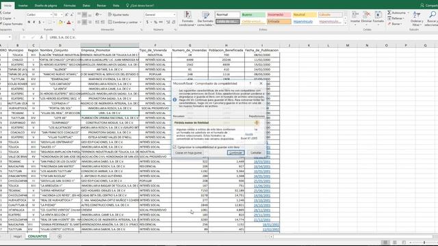Open the Número dialog launcher
The width and height of the screenshot is (438, 246).
[x=175, y=29]
